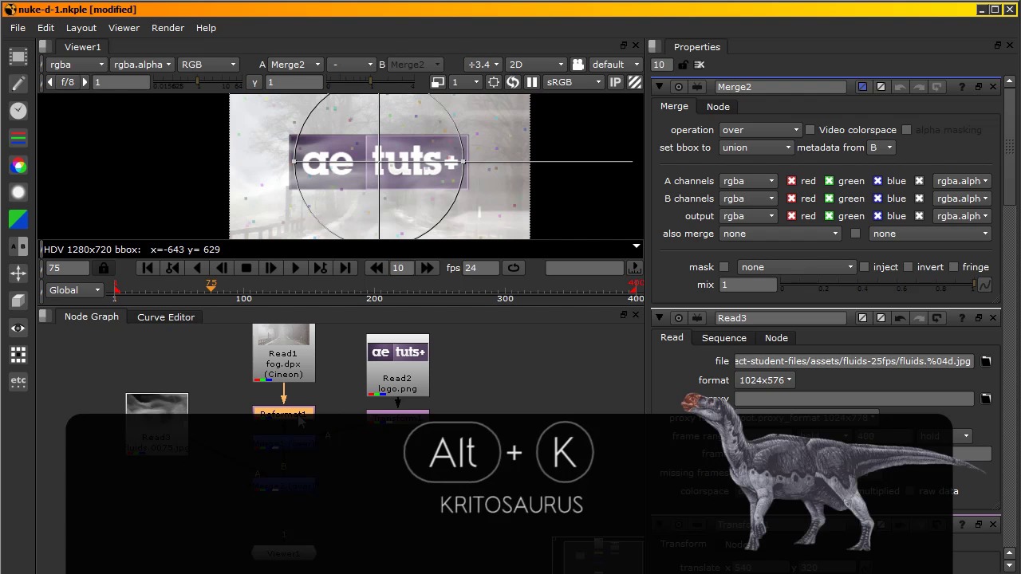Enable the invert checkbox
1021x574 pixels.
pyautogui.click(x=909, y=267)
